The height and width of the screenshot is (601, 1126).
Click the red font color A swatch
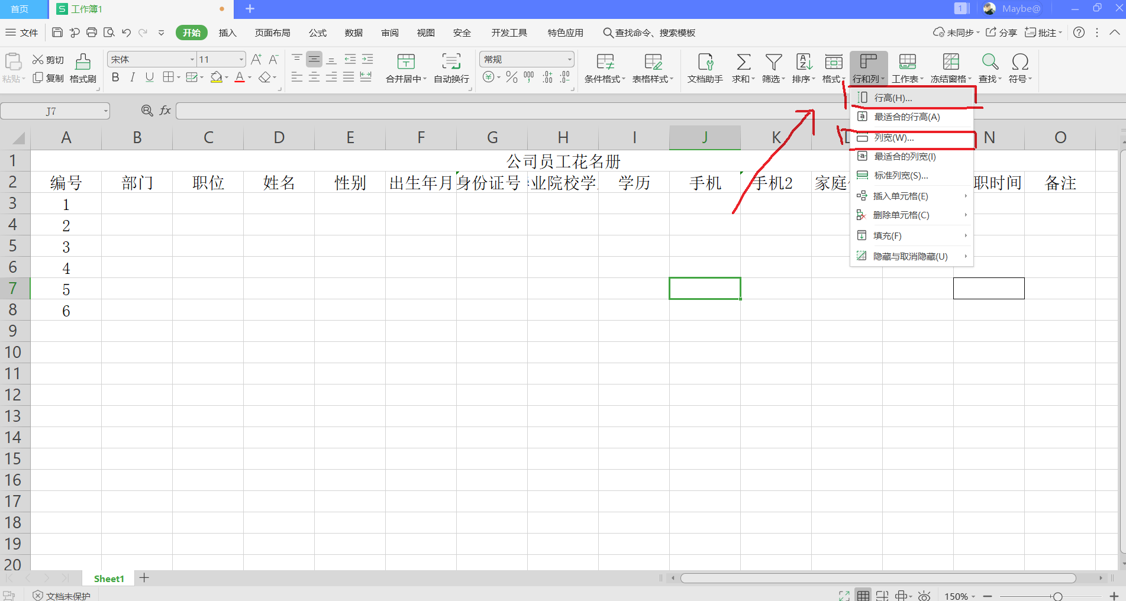pos(240,77)
